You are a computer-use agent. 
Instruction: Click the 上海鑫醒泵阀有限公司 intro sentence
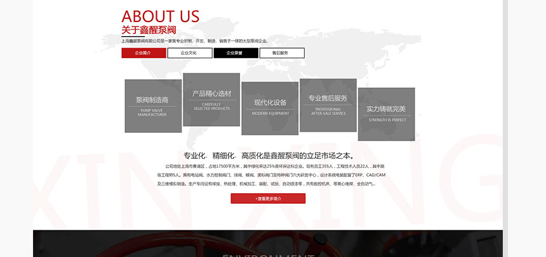[x=195, y=41]
